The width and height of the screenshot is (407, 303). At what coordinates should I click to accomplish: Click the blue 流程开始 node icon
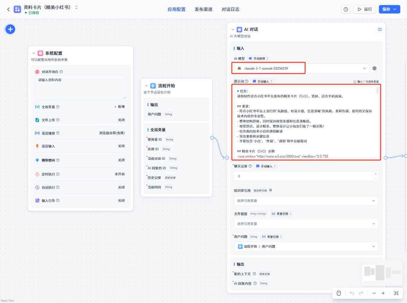pyautogui.click(x=153, y=86)
